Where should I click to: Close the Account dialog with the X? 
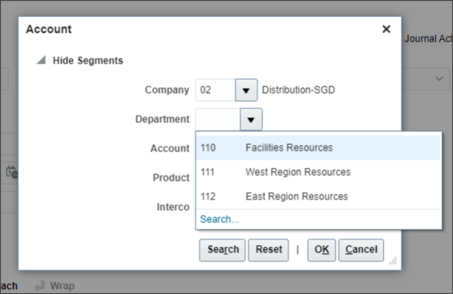[386, 29]
